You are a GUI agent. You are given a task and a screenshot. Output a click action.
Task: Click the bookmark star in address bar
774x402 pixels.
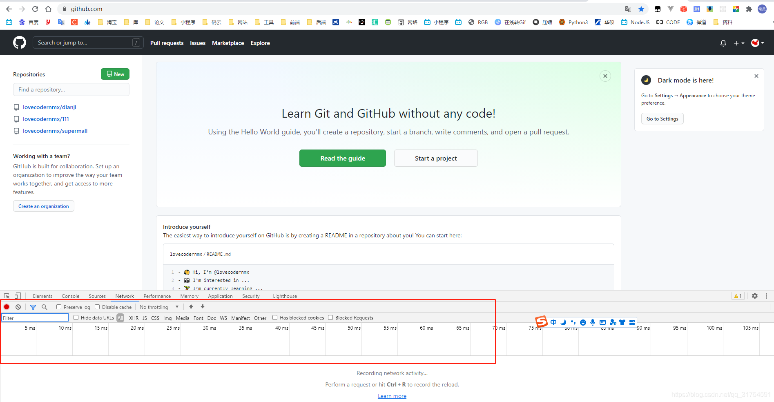(641, 9)
